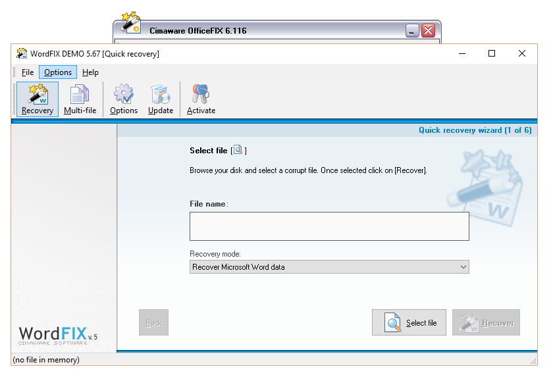Open the Recovery toolbar tool
Image resolution: width=553 pixels, height=375 pixels.
click(x=38, y=99)
